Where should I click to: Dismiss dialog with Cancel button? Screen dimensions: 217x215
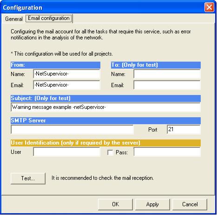pyautogui.click(x=190, y=204)
